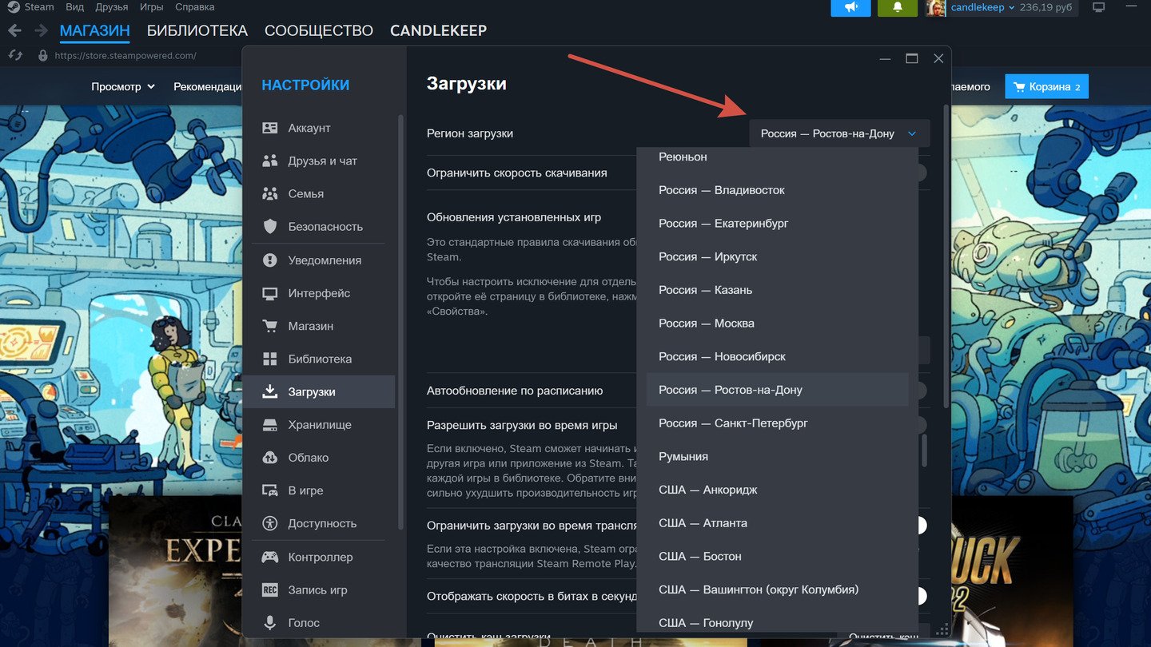The image size is (1151, 647).
Task: Open the Игры menu
Action: click(x=151, y=7)
